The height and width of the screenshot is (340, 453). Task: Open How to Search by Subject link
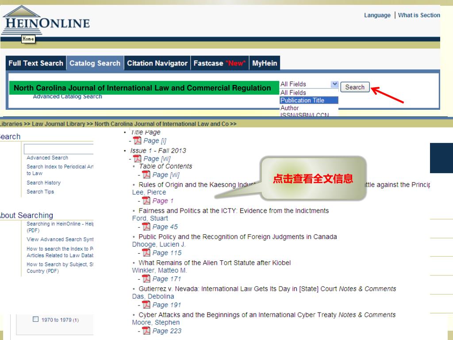click(60, 268)
